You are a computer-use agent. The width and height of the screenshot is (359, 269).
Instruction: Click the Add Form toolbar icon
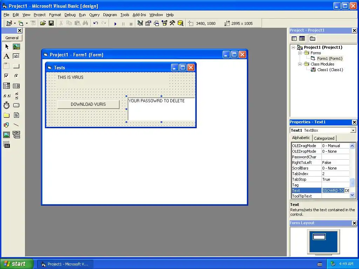pos(21,23)
